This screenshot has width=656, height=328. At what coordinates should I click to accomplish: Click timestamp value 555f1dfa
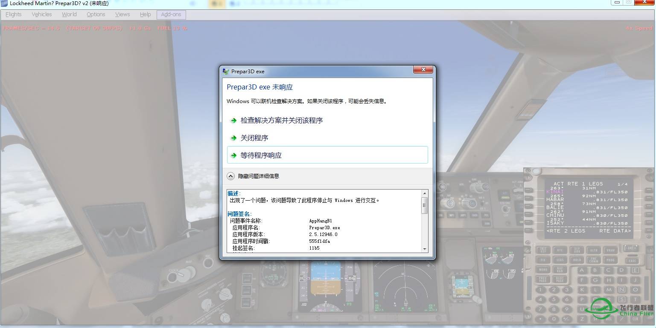(x=319, y=241)
